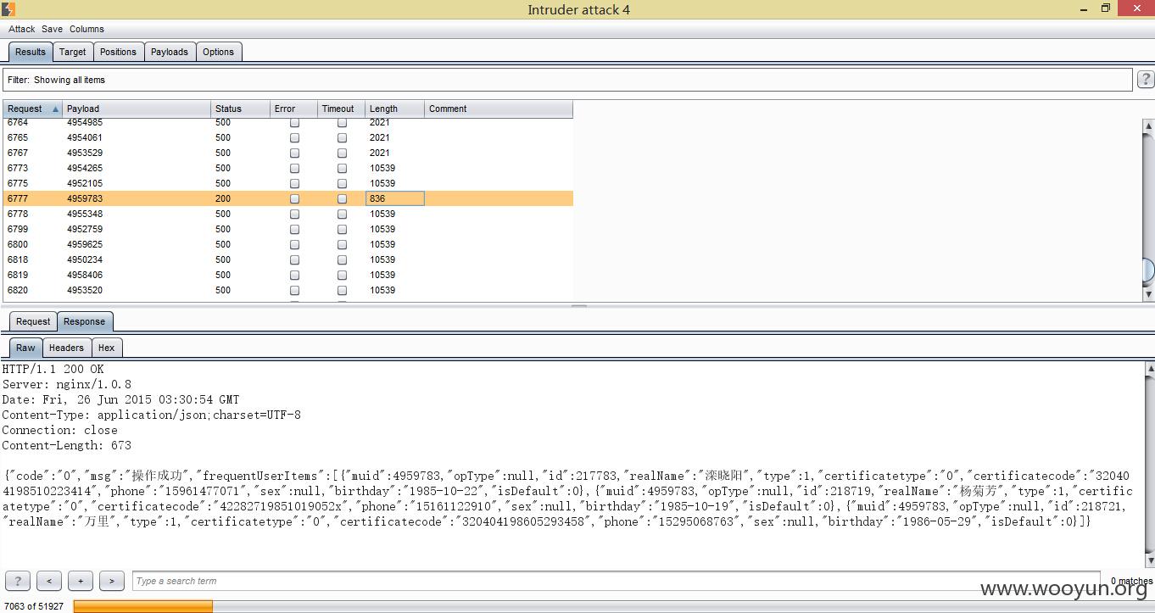Switch to the Target tab

[73, 52]
